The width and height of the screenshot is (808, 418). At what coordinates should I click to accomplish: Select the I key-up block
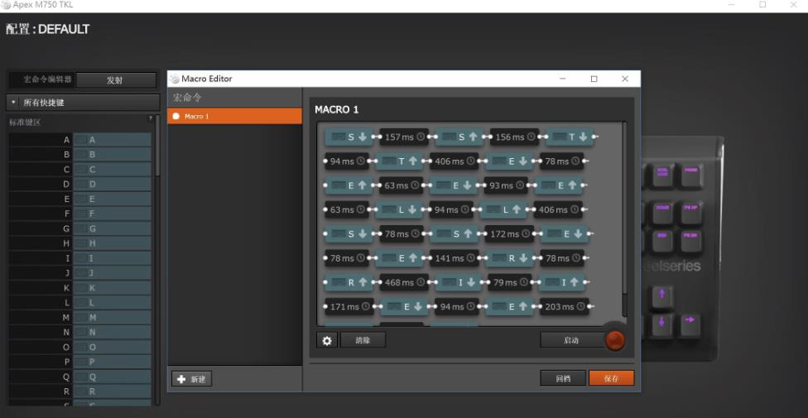click(x=560, y=282)
